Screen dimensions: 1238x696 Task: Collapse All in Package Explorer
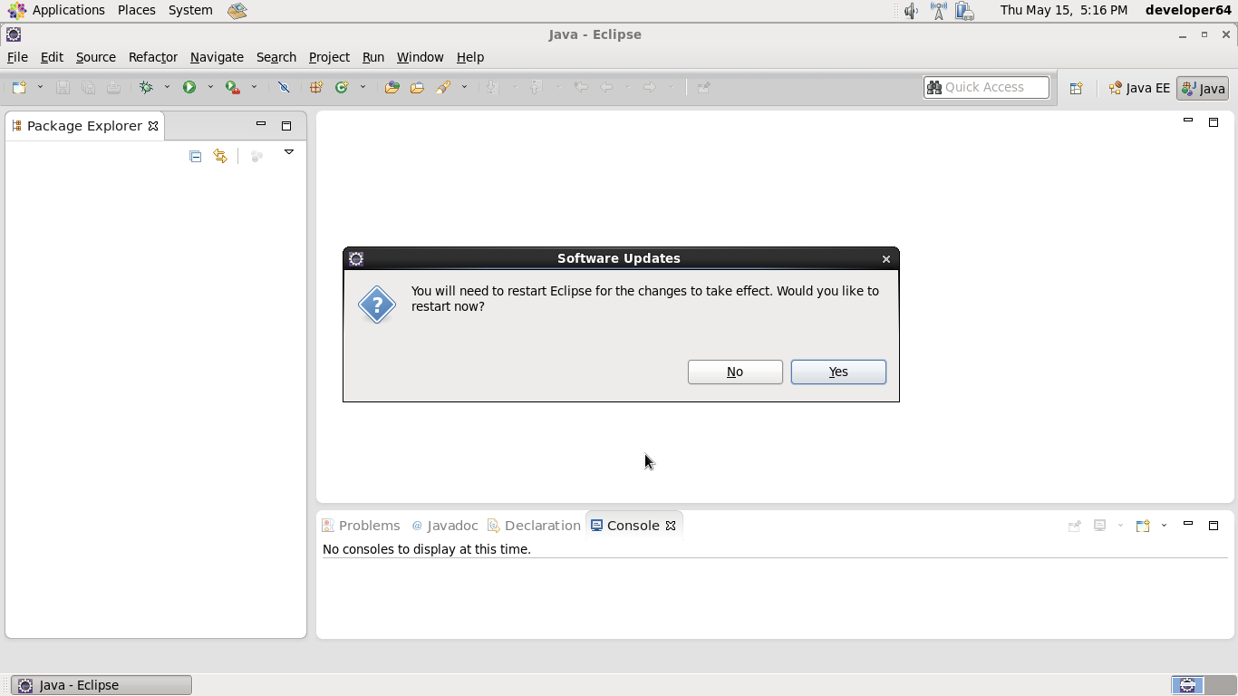195,156
